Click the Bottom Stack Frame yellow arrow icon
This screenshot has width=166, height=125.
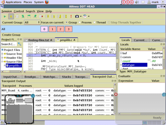[59, 17]
